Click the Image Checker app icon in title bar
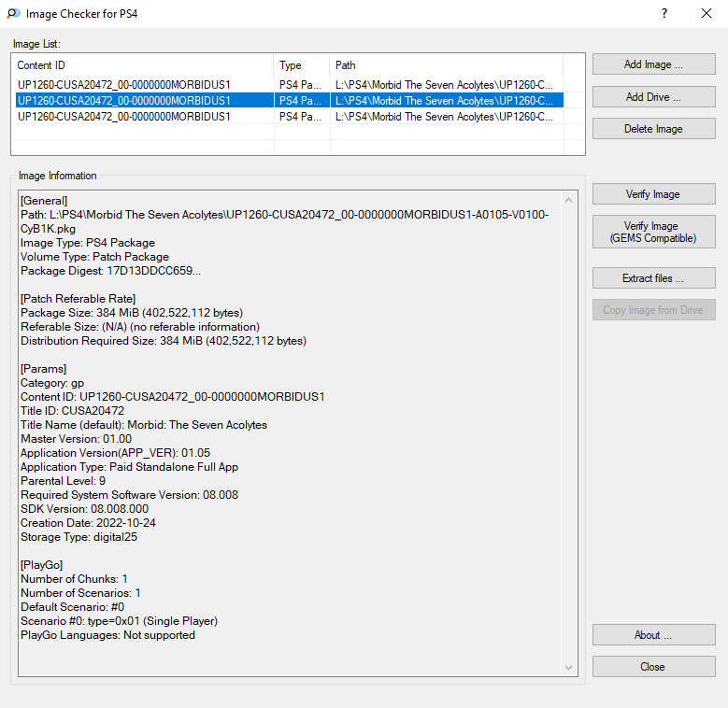 point(13,13)
